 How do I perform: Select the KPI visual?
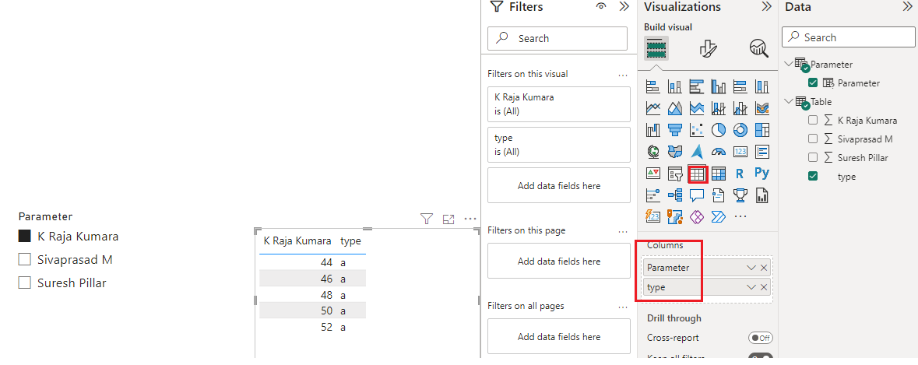tap(652, 173)
